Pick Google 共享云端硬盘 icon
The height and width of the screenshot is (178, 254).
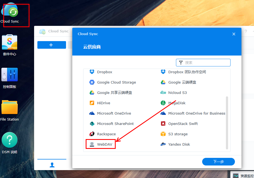point(92,93)
